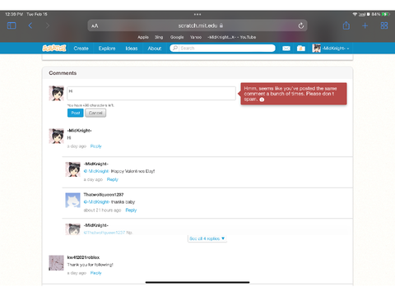The width and height of the screenshot is (395, 296).
Task: Tap the Safari forward arrow
Action: point(48,25)
